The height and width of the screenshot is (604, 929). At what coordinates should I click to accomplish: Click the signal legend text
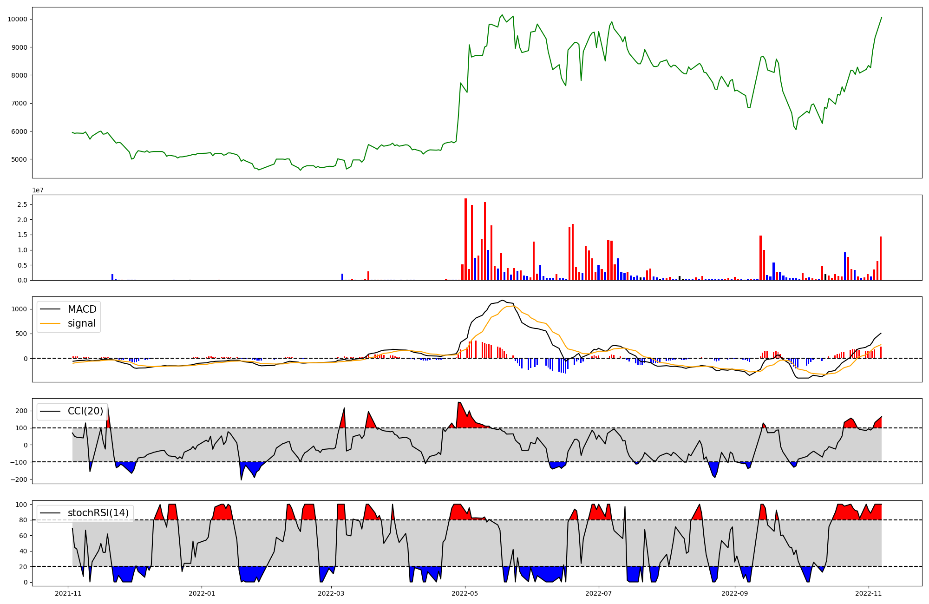pyautogui.click(x=81, y=323)
